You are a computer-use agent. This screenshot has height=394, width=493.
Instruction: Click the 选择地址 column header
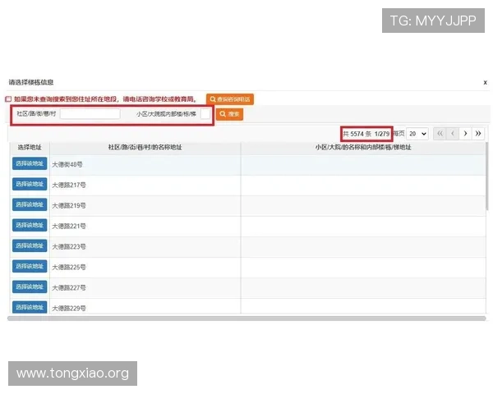point(30,148)
